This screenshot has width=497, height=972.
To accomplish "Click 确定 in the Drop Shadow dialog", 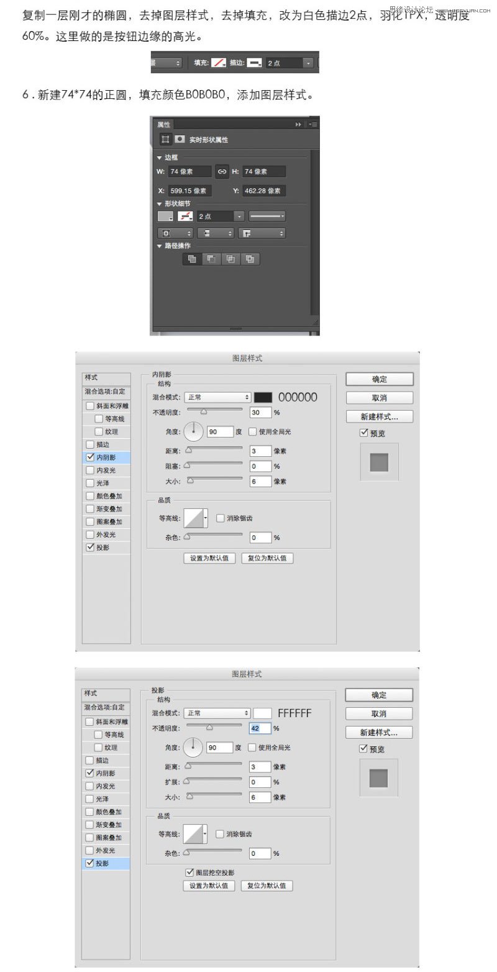I will (379, 695).
